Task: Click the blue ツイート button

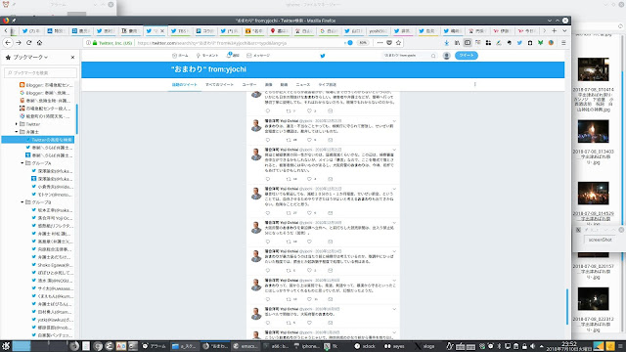Action: [467, 56]
